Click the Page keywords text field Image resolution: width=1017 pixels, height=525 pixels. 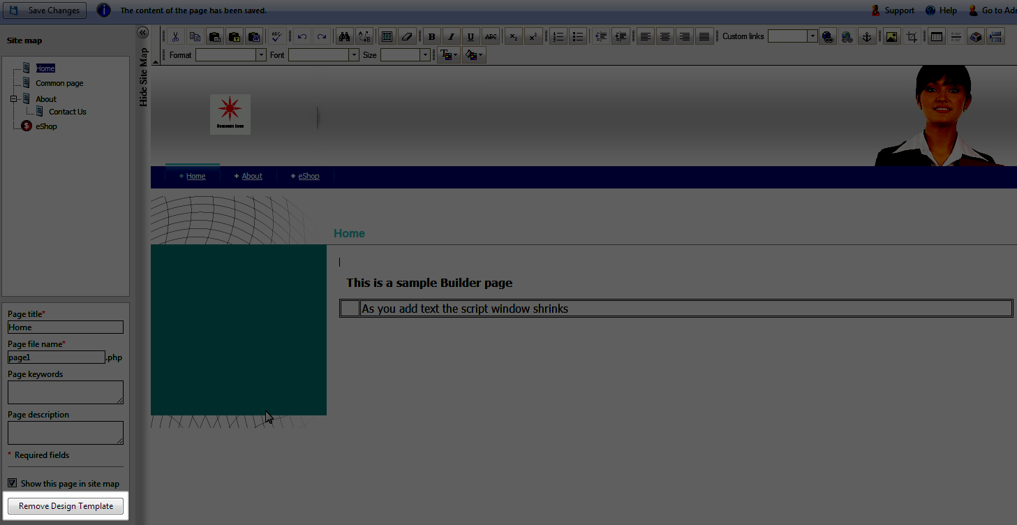point(65,392)
